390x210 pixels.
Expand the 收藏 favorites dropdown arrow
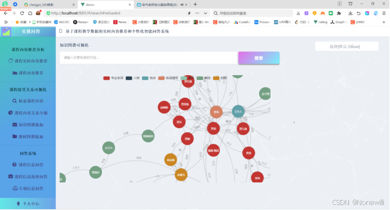[30, 22]
